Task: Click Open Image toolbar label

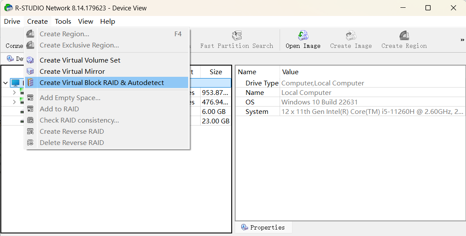Action: (303, 46)
